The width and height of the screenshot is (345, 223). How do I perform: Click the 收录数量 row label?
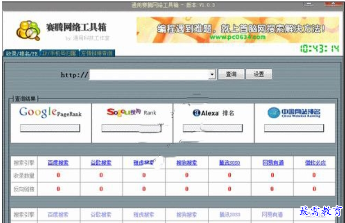pyautogui.click(x=24, y=175)
